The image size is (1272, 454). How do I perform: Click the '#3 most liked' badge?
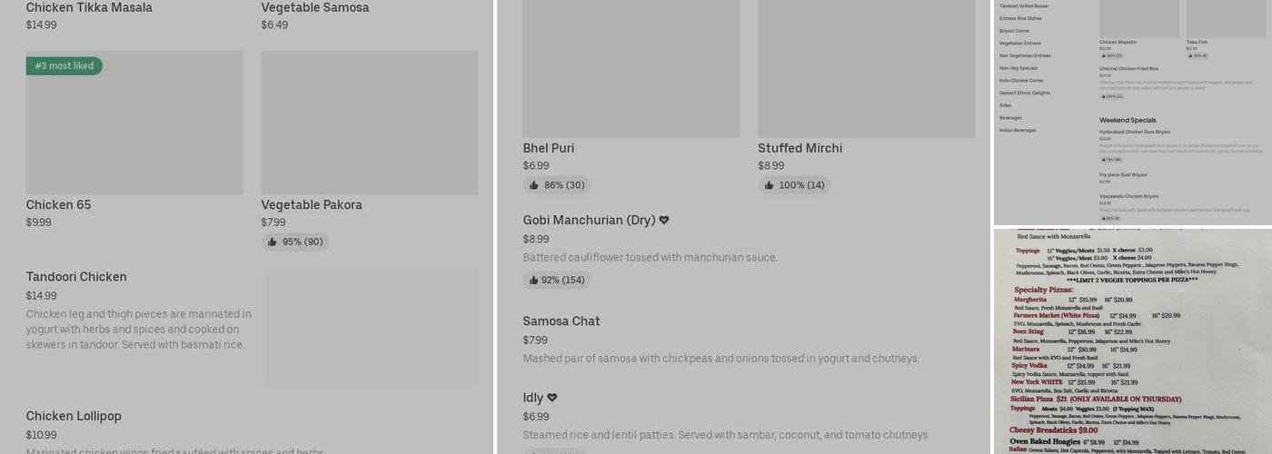[64, 66]
